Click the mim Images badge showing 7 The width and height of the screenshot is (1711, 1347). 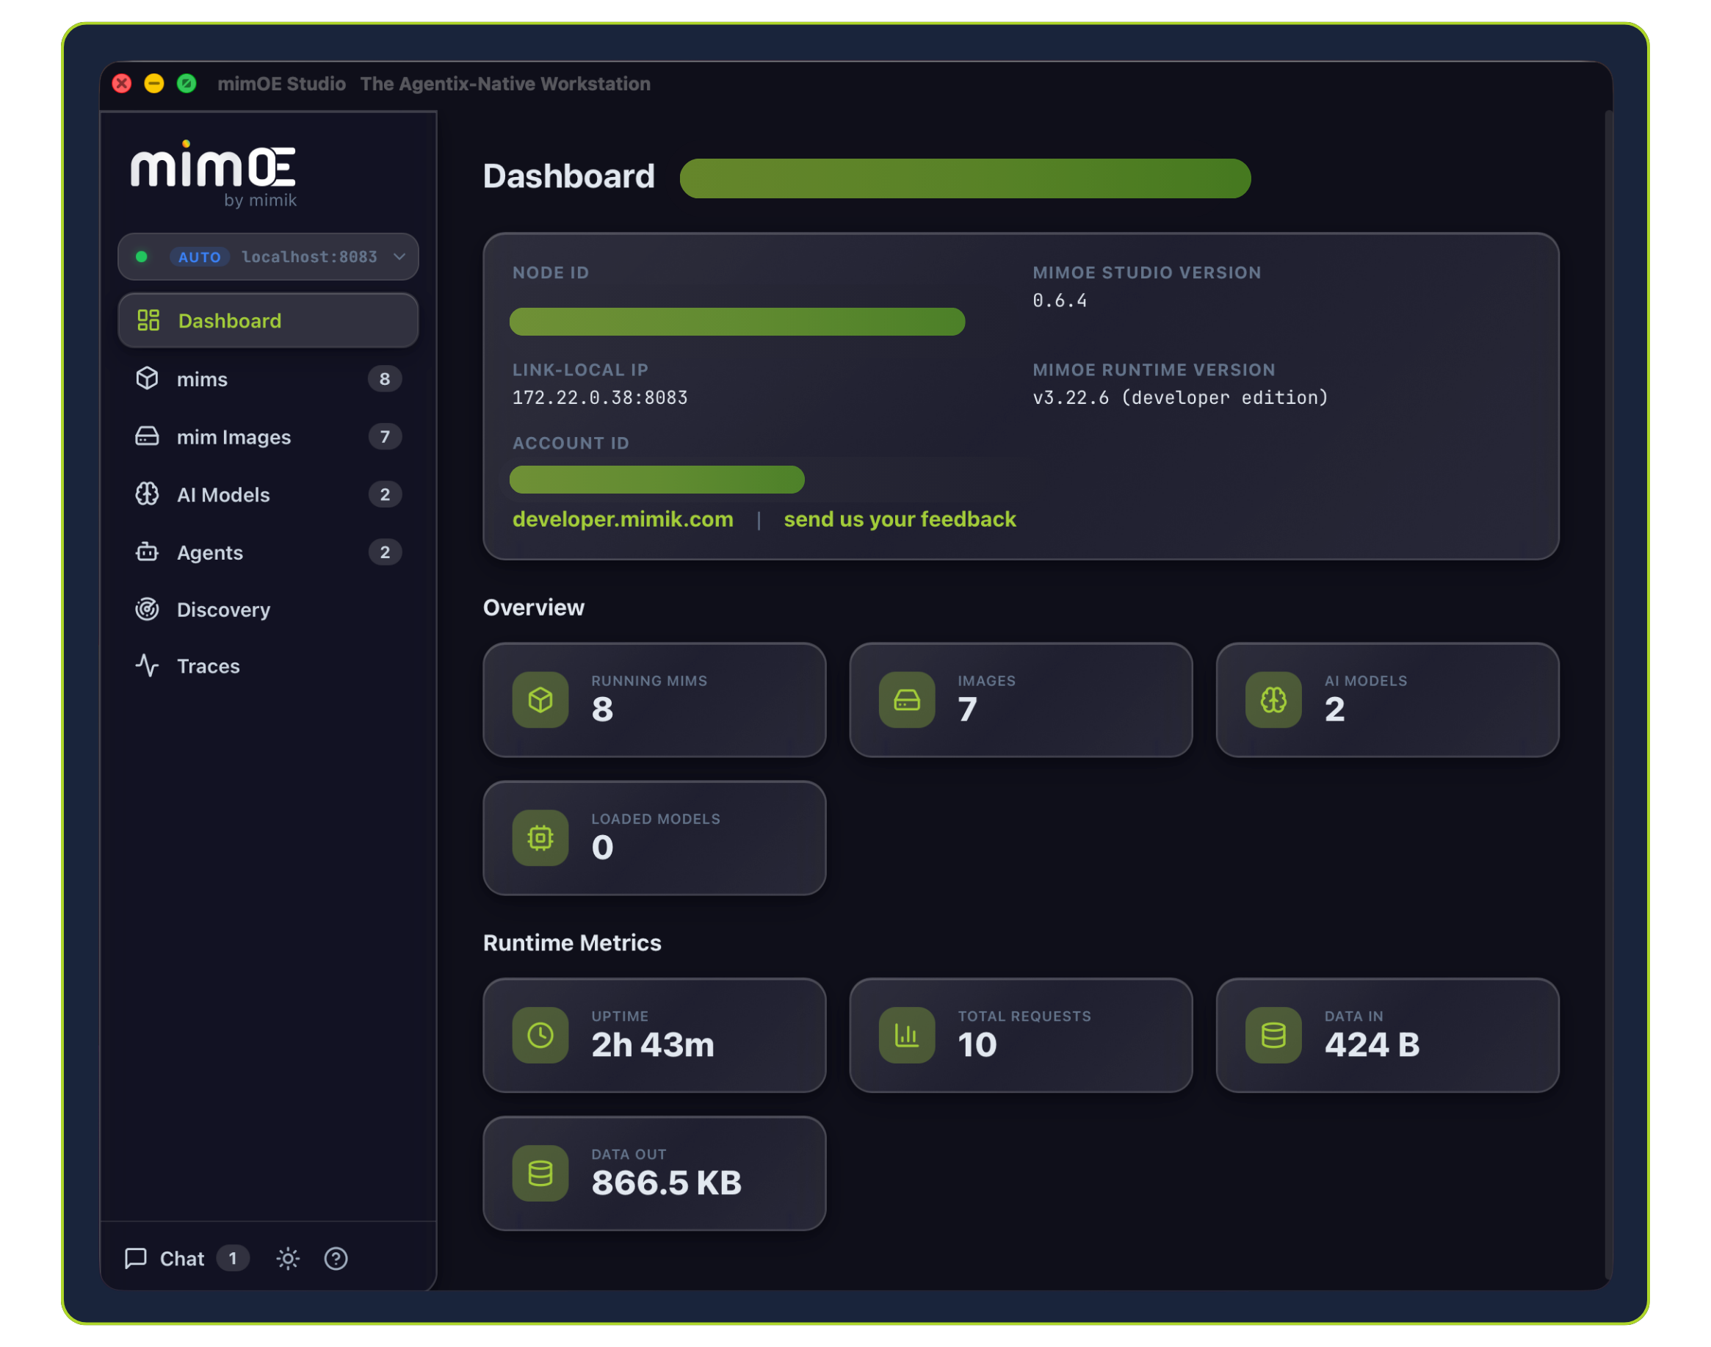(x=385, y=436)
